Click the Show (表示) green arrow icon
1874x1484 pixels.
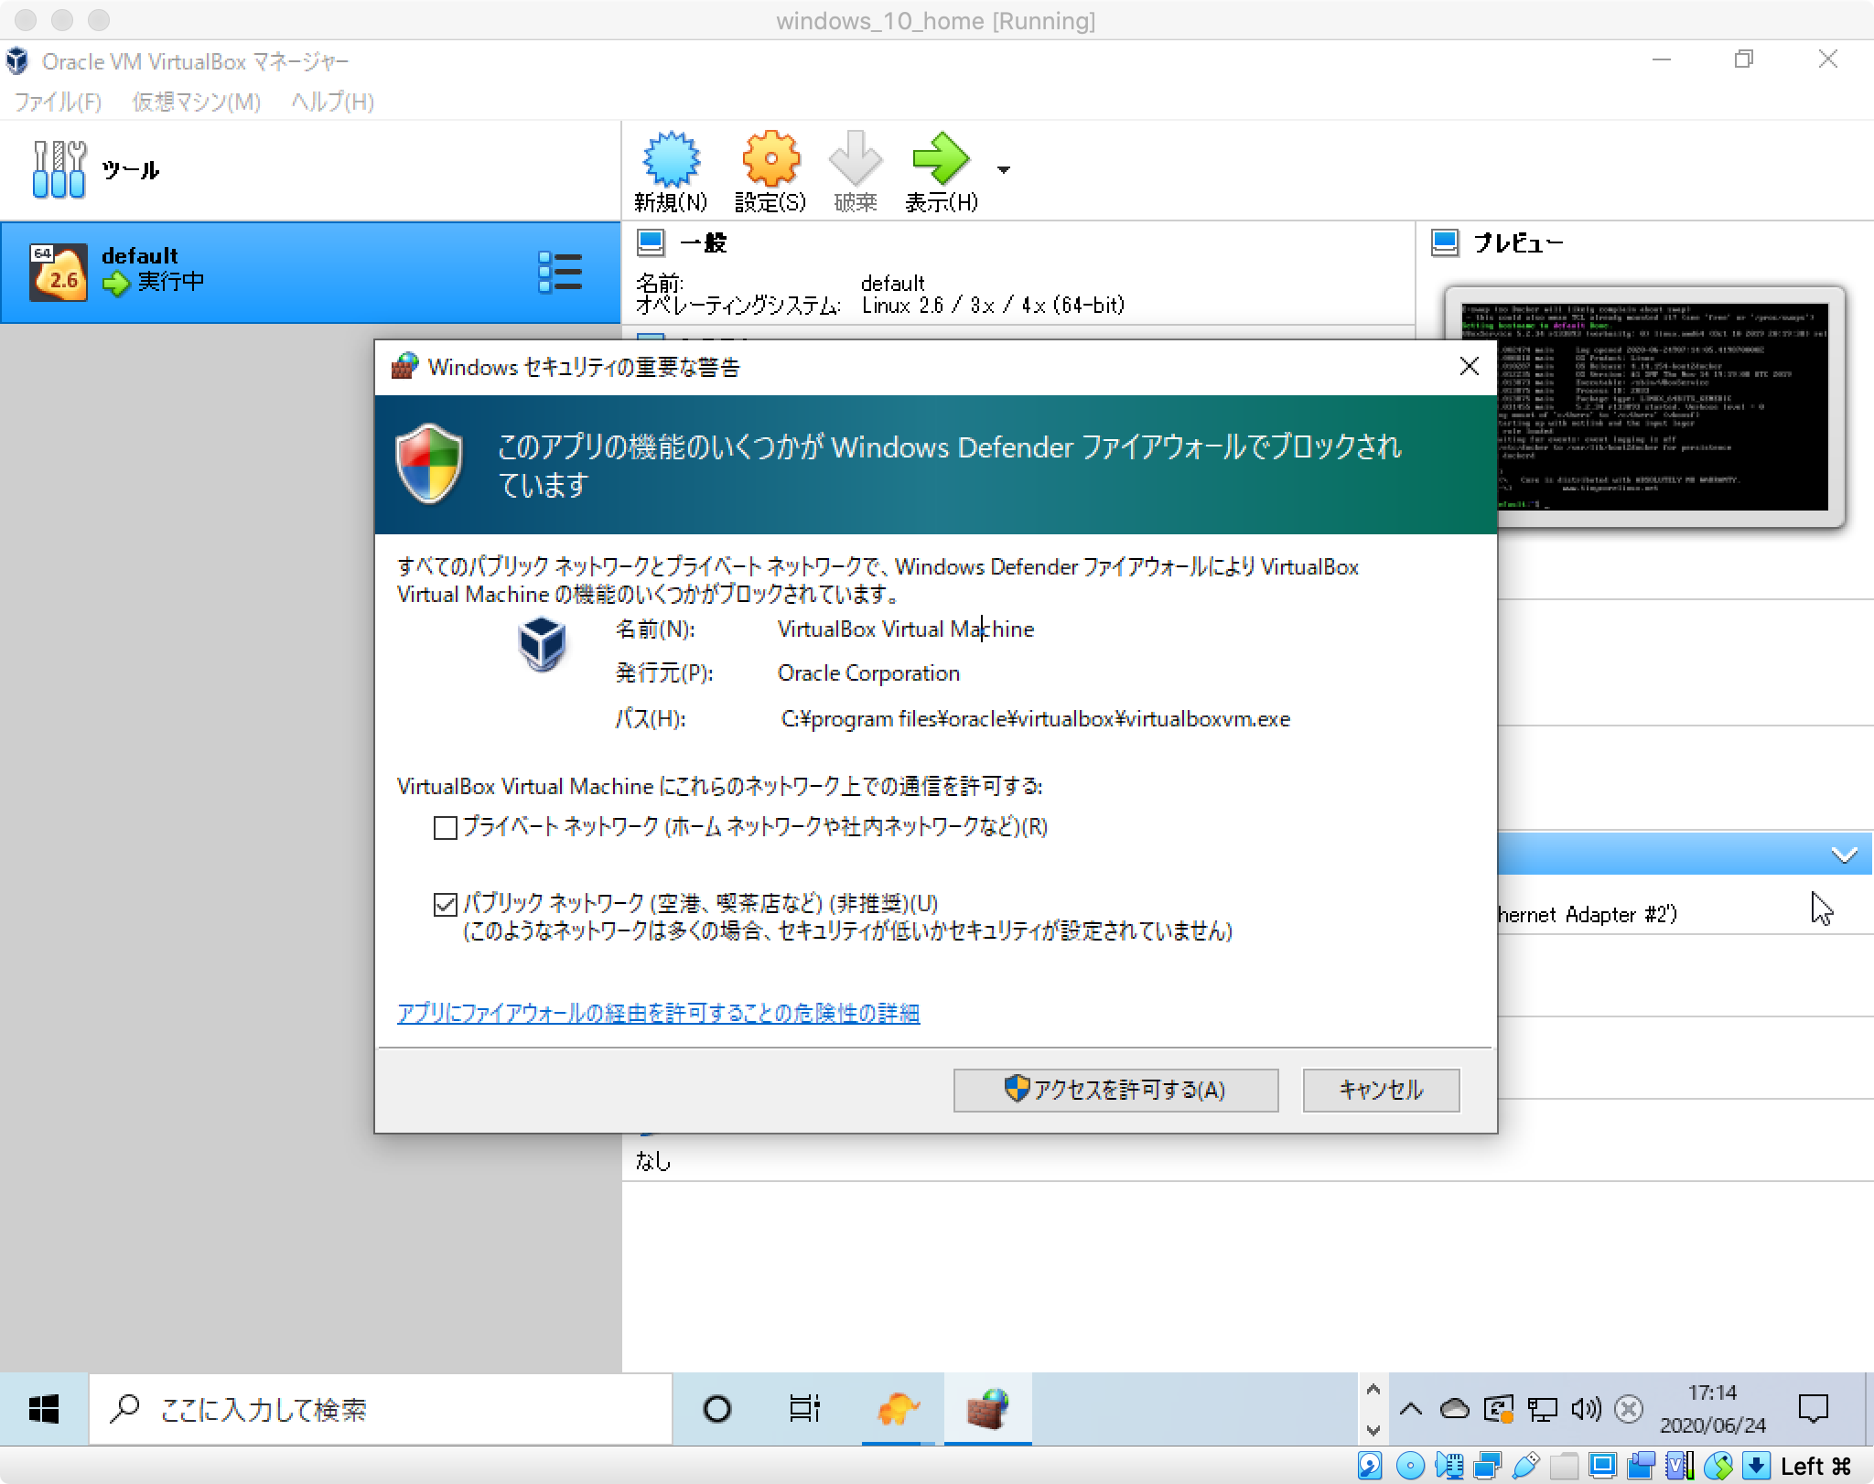coord(941,160)
